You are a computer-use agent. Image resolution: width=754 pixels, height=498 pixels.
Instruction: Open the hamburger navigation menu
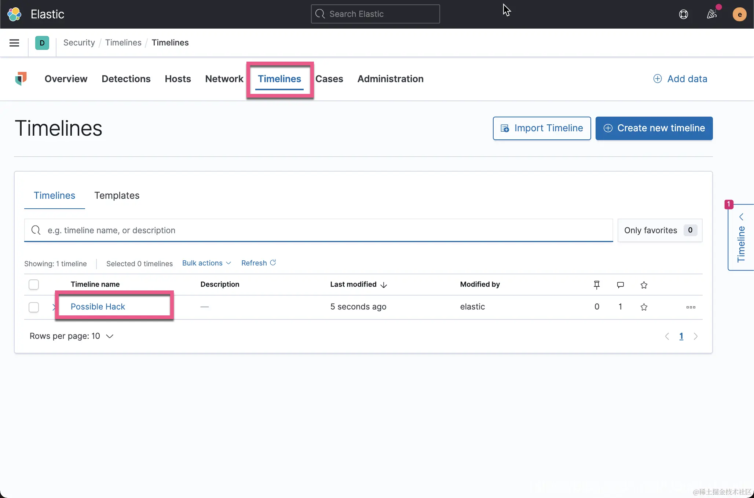pyautogui.click(x=14, y=43)
